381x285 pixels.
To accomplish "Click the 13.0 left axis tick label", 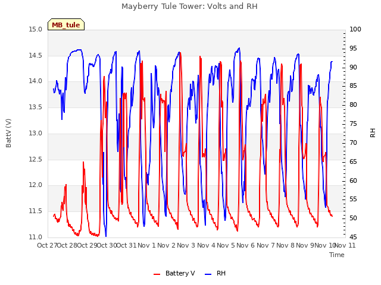I will click(x=36, y=133).
